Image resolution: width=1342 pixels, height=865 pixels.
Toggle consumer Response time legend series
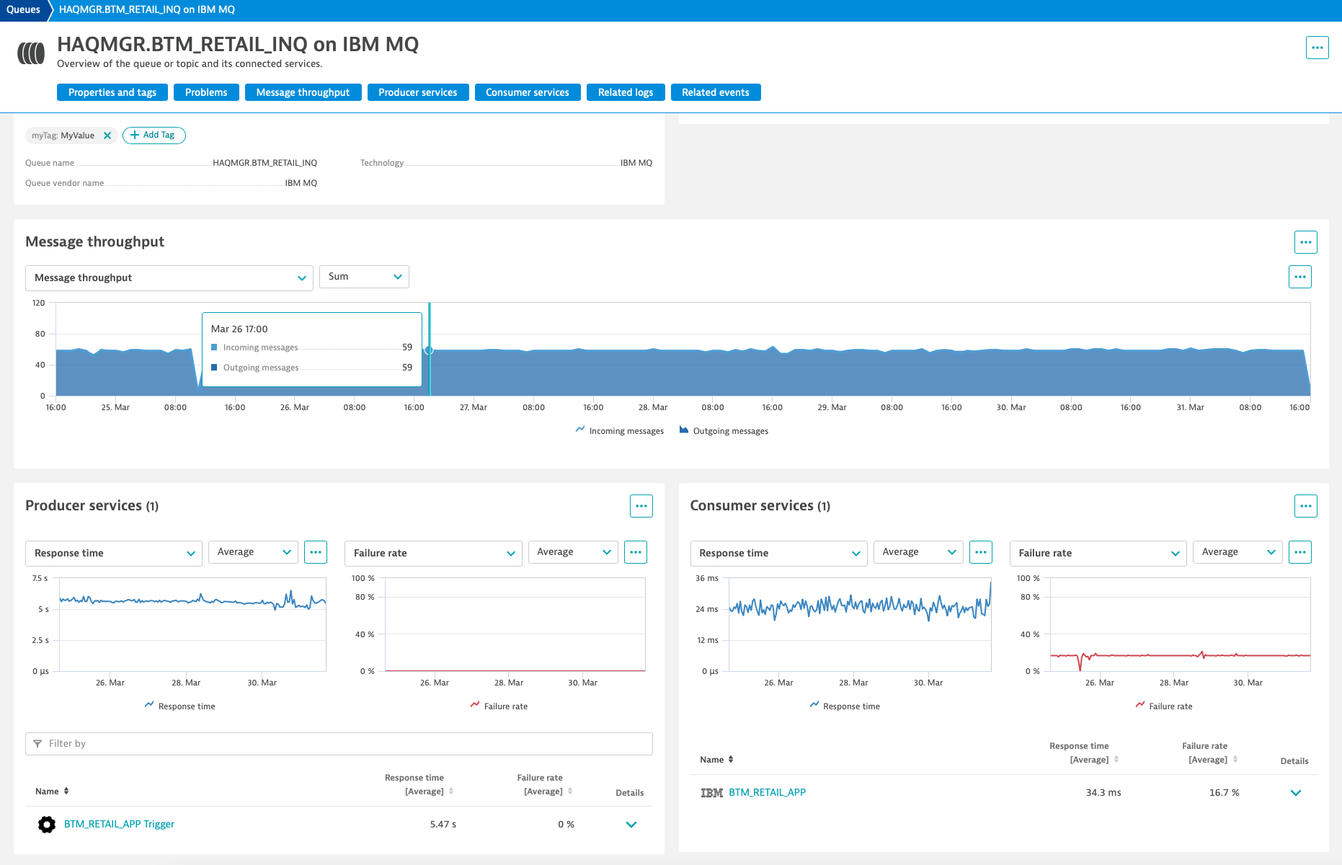click(845, 706)
